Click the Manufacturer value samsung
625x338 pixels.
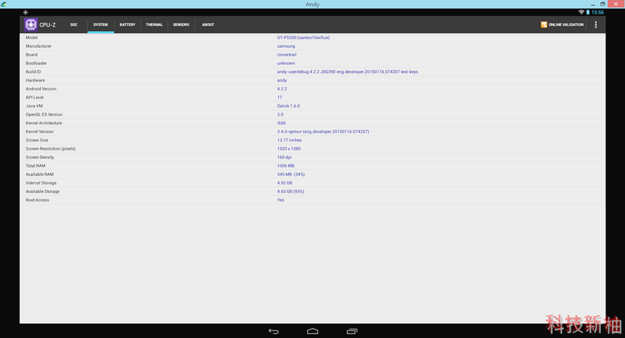(286, 46)
